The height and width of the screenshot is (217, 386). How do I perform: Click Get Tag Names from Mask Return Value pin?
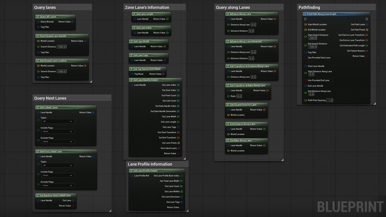click(163, 74)
